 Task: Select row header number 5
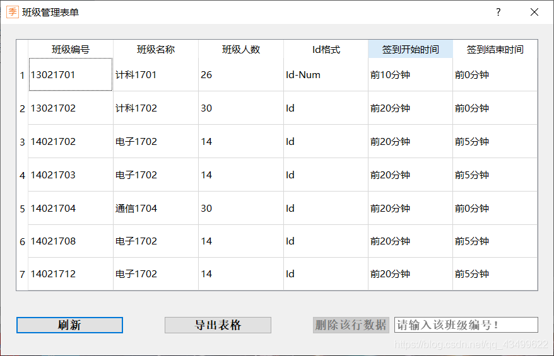click(22, 209)
